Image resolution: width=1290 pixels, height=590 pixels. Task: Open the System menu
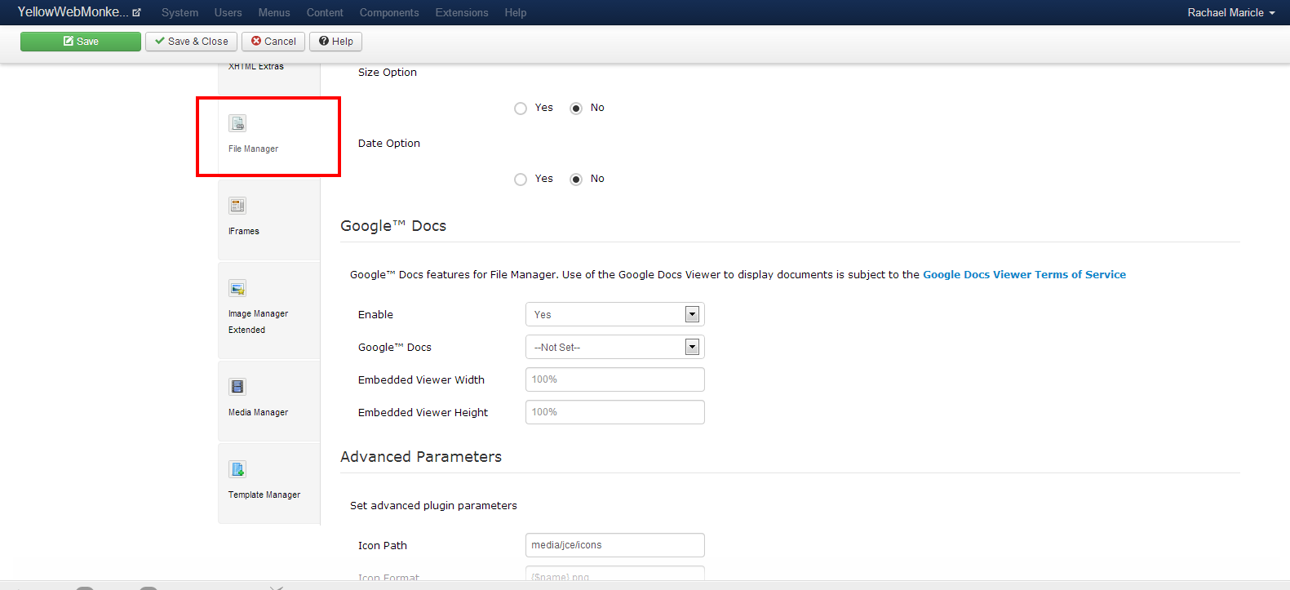180,12
